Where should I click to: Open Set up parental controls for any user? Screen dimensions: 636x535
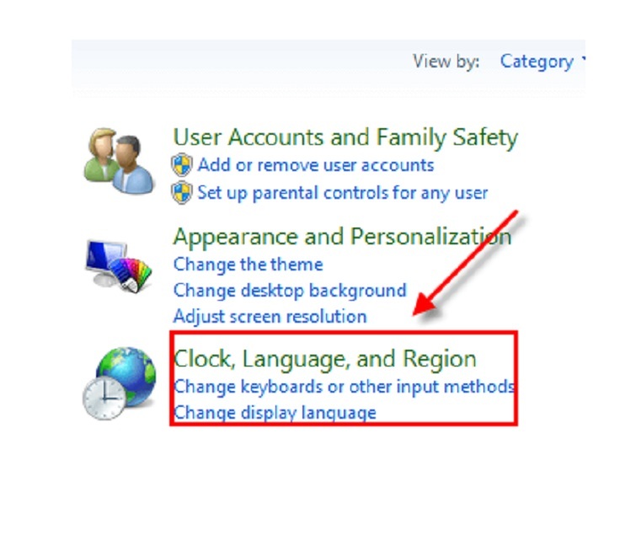342,193
